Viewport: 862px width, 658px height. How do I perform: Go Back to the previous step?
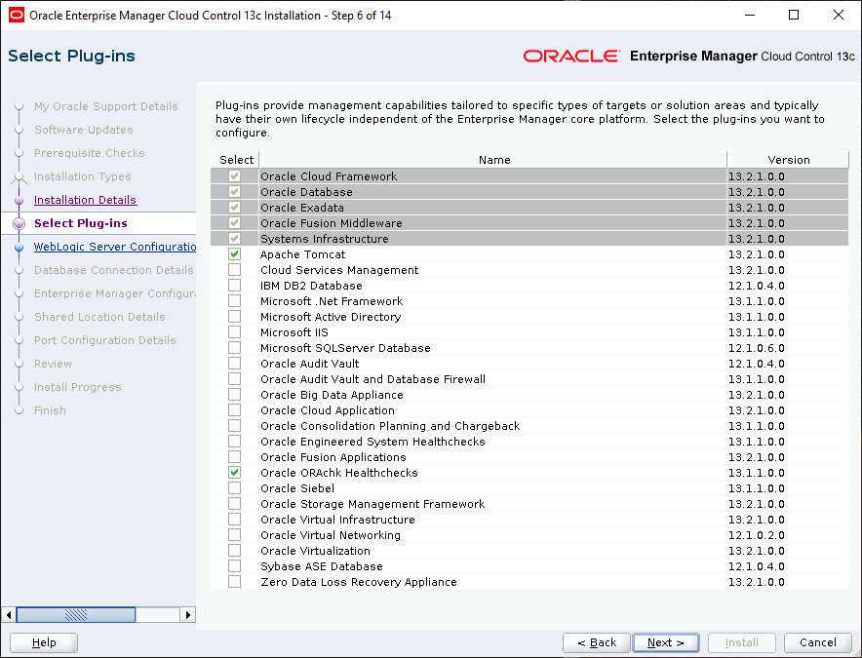point(597,642)
